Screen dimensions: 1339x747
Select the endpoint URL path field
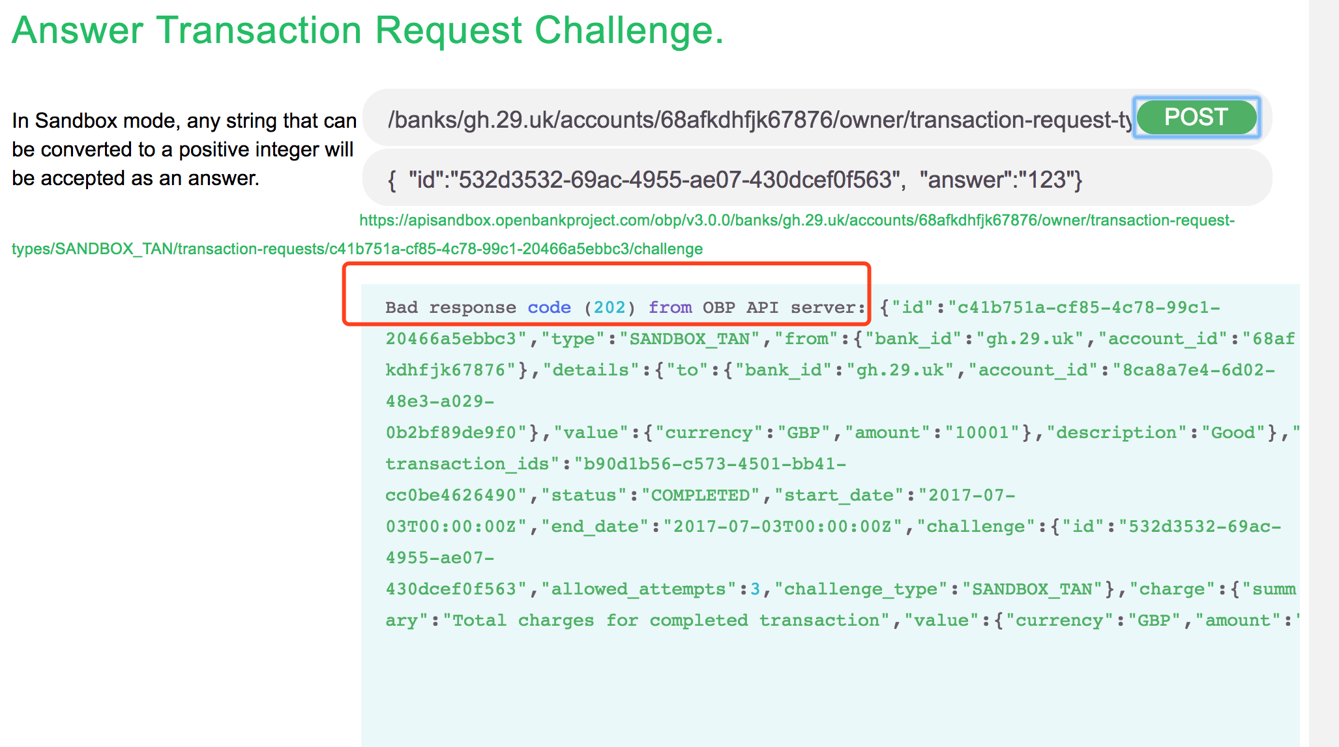[717, 119]
